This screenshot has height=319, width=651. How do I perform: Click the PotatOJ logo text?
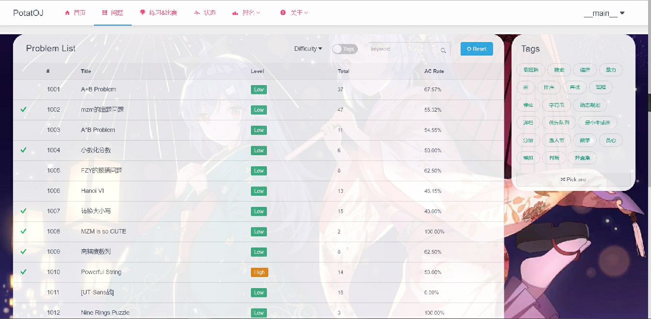pos(28,13)
